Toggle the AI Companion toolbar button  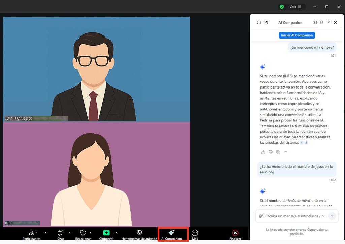tap(171, 235)
